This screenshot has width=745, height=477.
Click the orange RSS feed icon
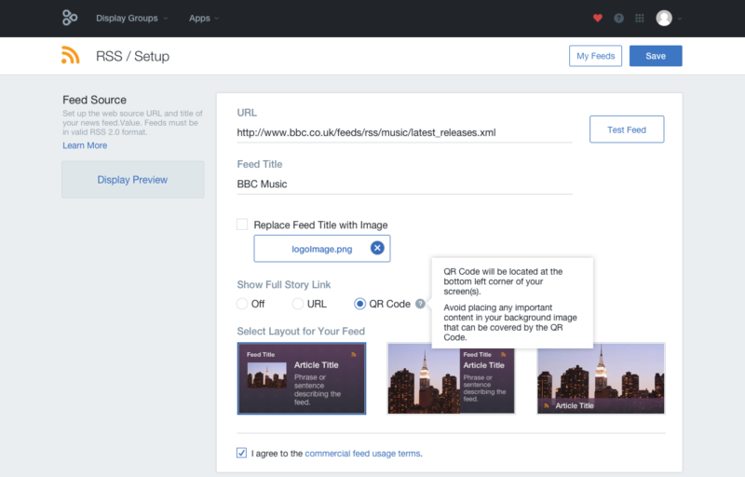71,56
